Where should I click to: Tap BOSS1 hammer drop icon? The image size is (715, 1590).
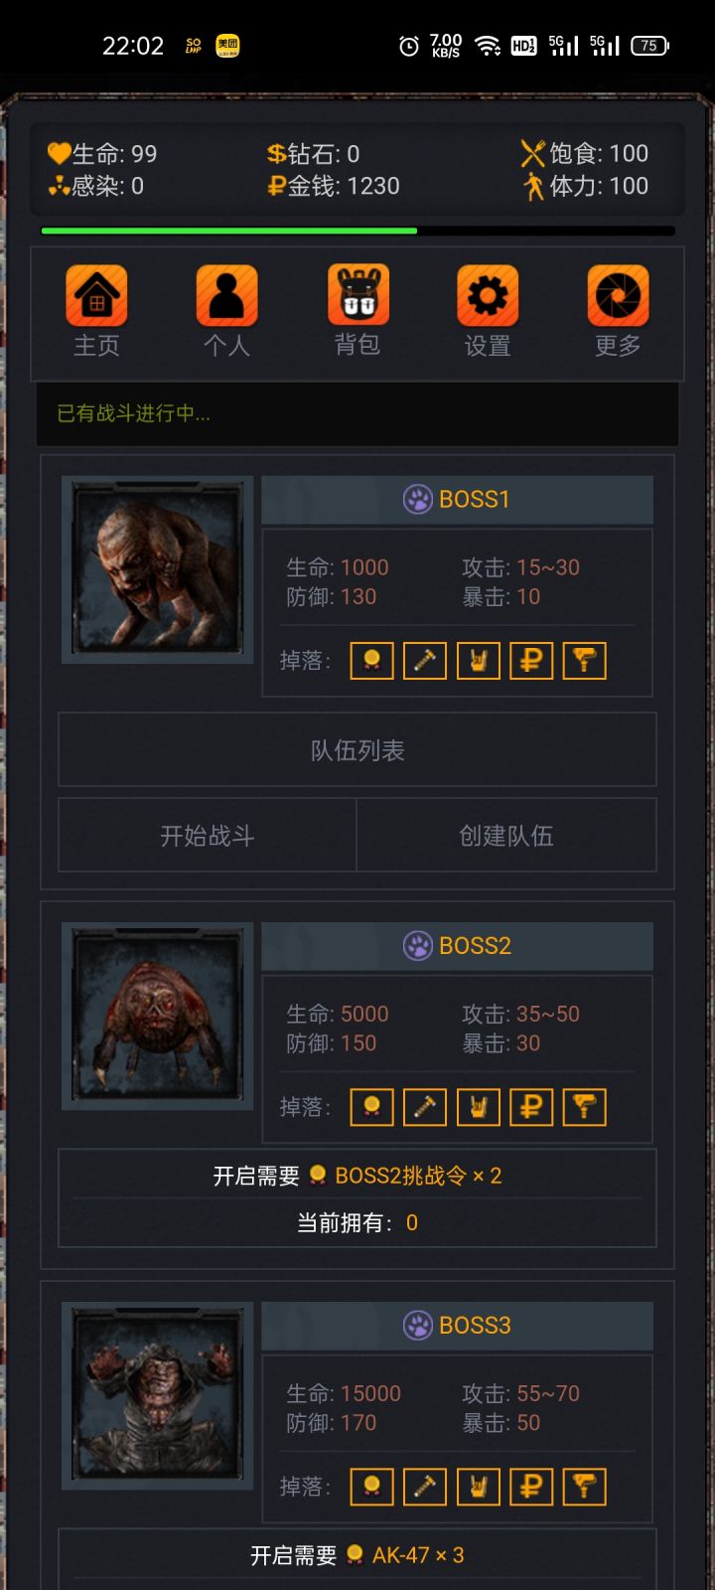pos(425,661)
